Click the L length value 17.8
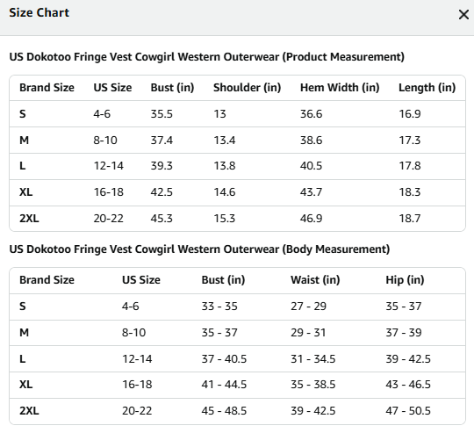The image size is (474, 433). [x=410, y=166]
